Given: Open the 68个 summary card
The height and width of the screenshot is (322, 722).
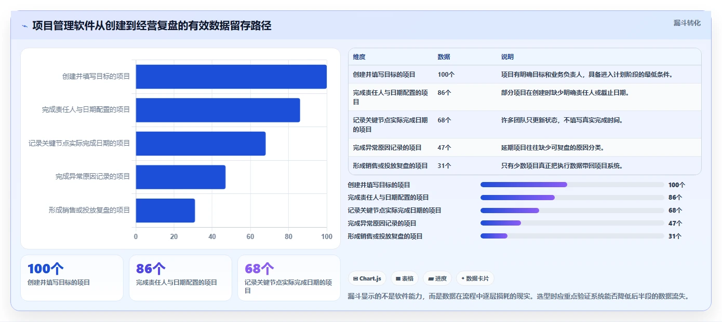Looking at the screenshot, I should (289, 278).
